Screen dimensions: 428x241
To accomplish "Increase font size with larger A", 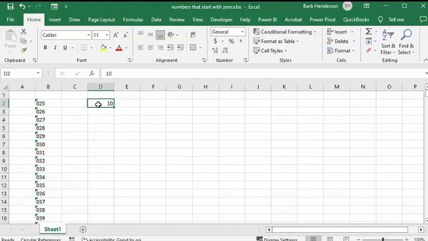I will [x=116, y=35].
